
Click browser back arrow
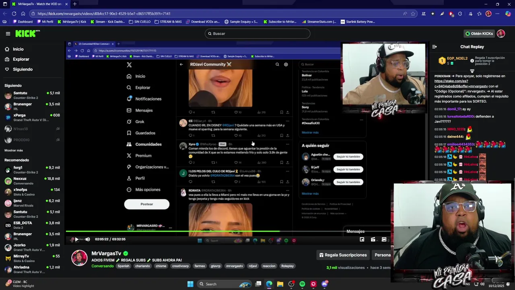point(5,14)
